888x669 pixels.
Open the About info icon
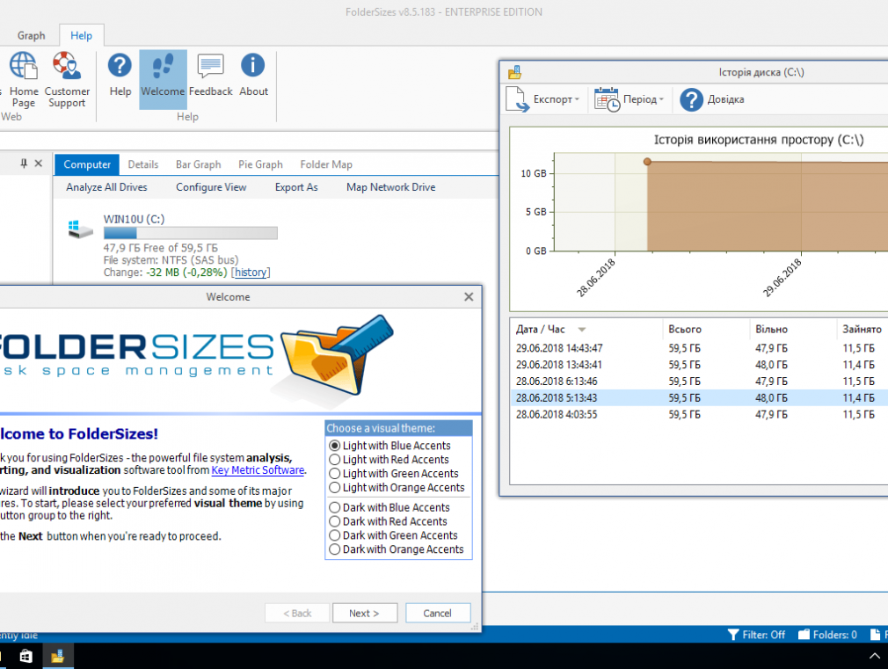coord(252,65)
